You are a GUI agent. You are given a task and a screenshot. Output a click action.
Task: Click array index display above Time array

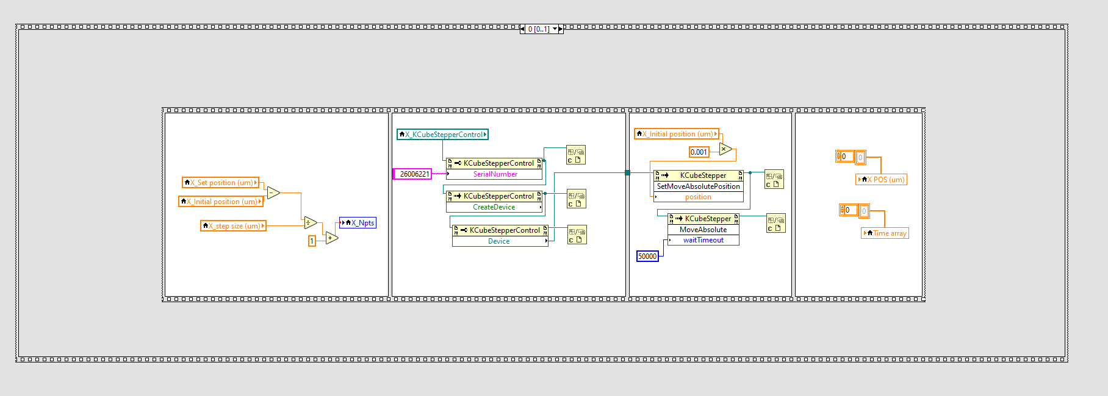[x=848, y=210]
